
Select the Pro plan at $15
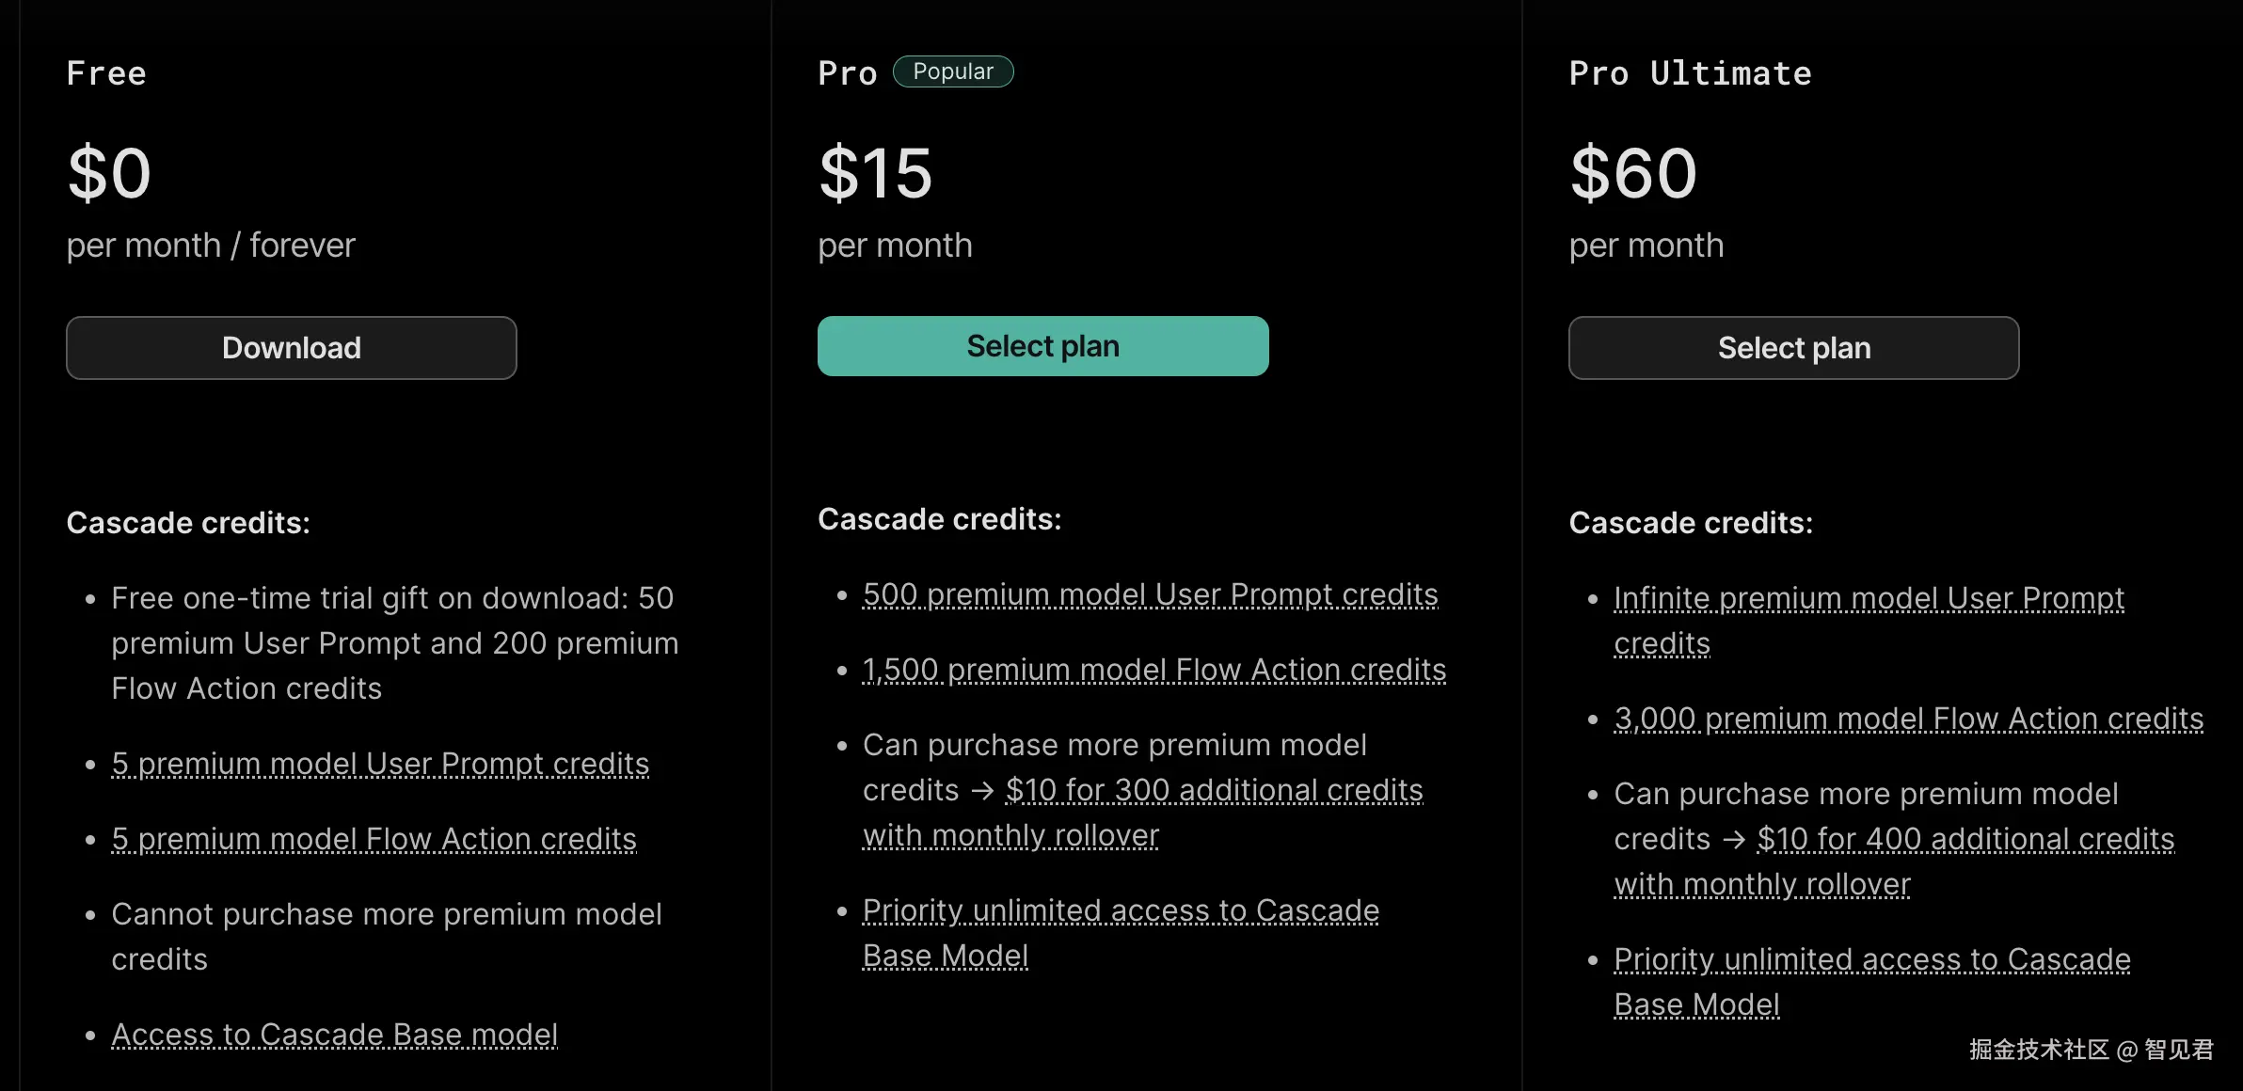(x=1042, y=346)
